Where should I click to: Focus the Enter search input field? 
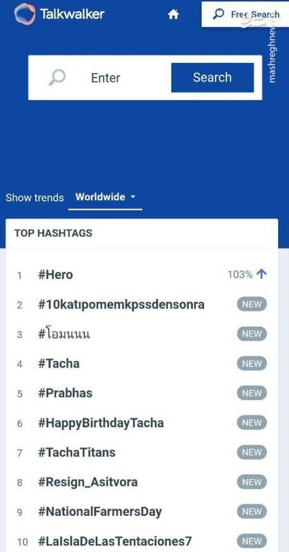(x=106, y=77)
